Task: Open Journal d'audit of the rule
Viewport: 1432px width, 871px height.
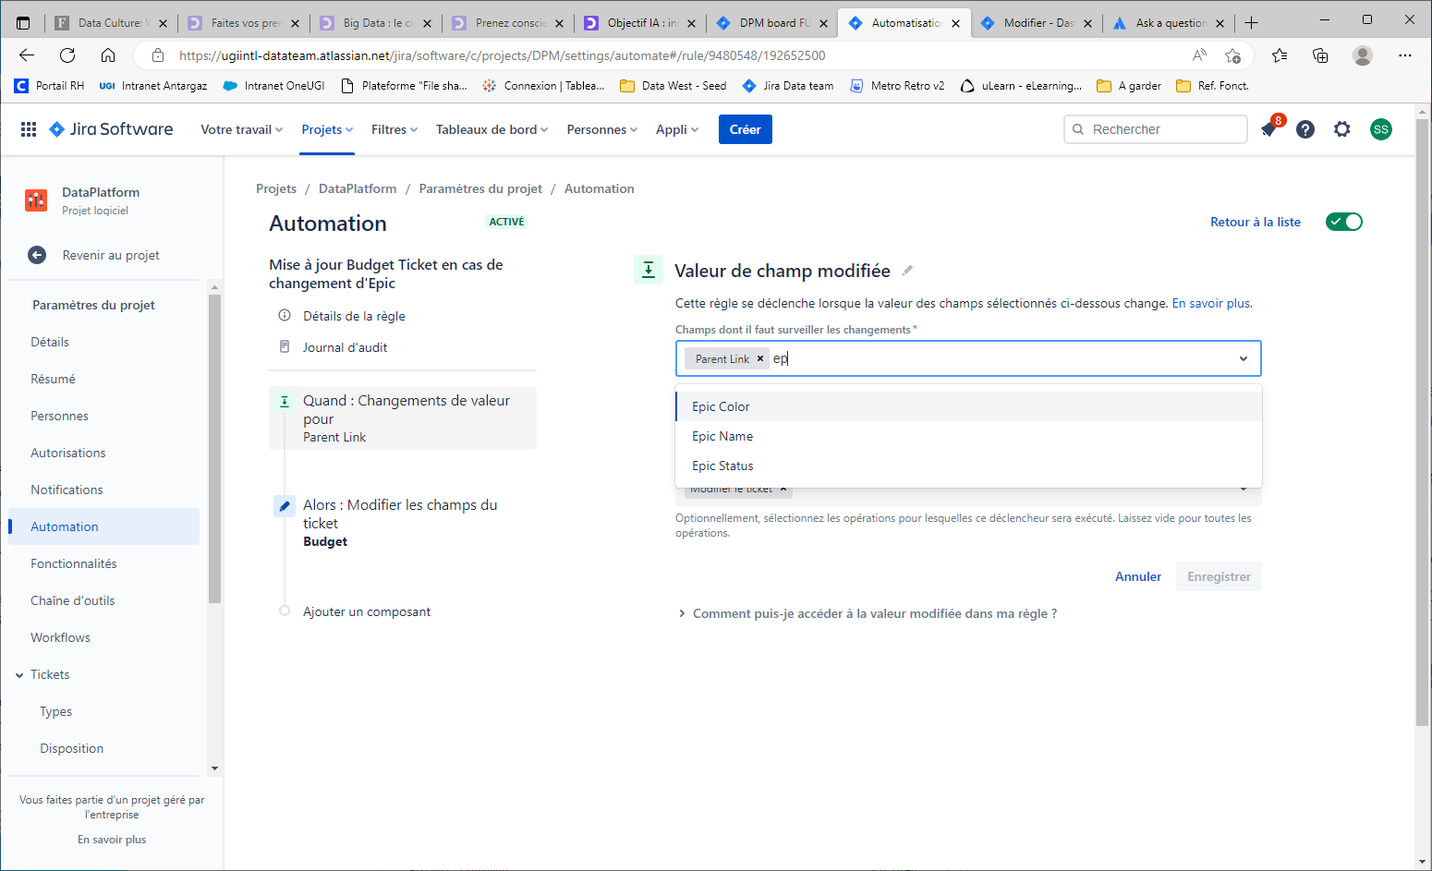Action: 345,347
